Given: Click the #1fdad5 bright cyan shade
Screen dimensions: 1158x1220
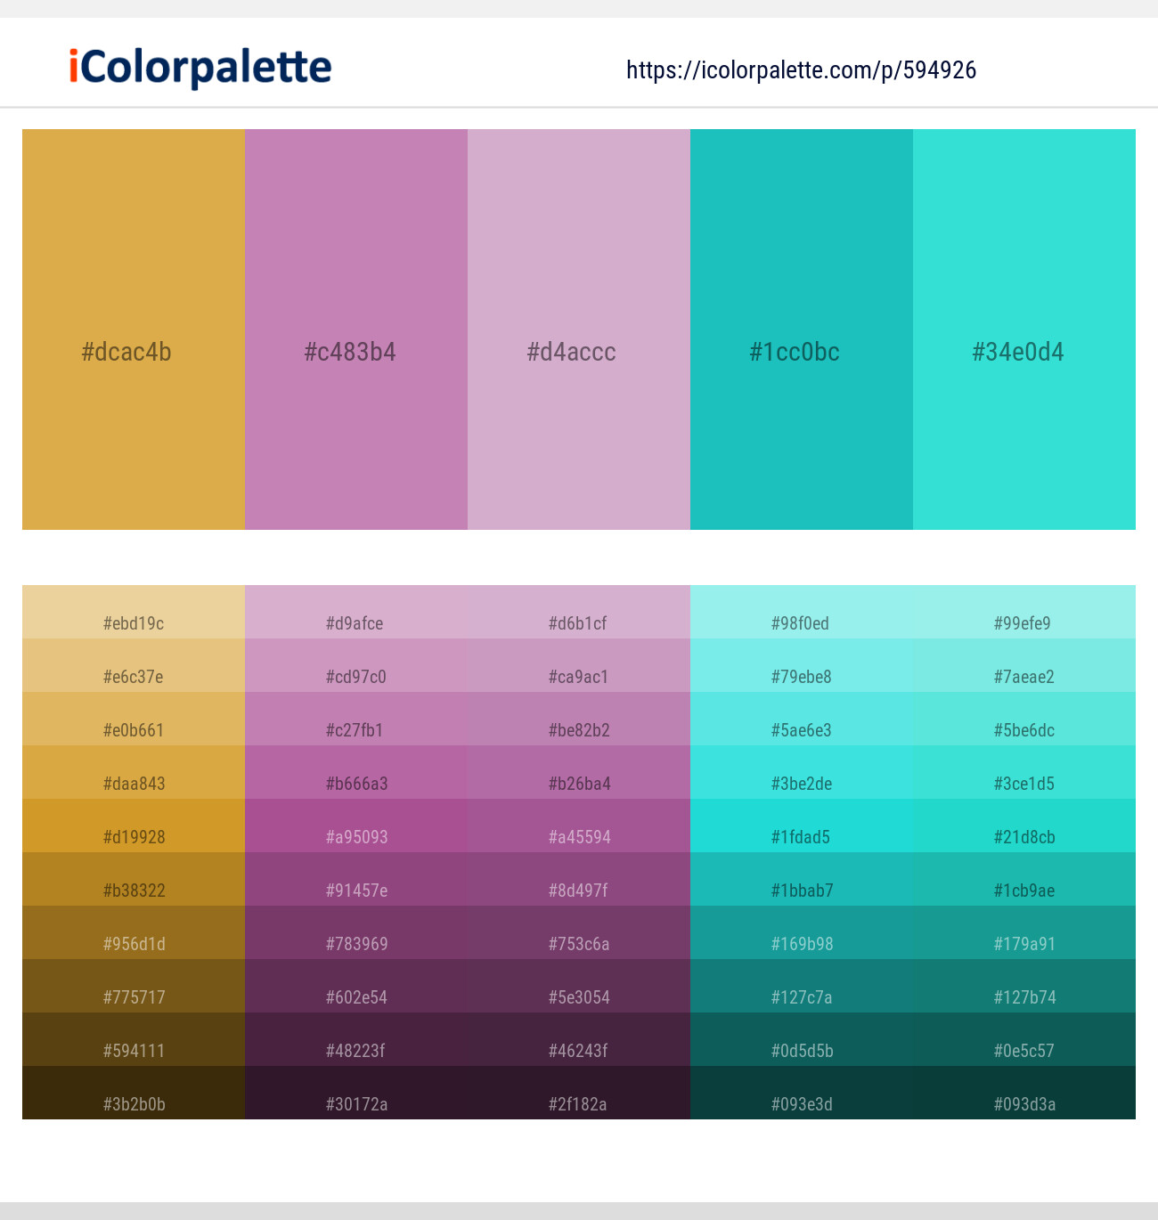Looking at the screenshot, I should pyautogui.click(x=802, y=826).
